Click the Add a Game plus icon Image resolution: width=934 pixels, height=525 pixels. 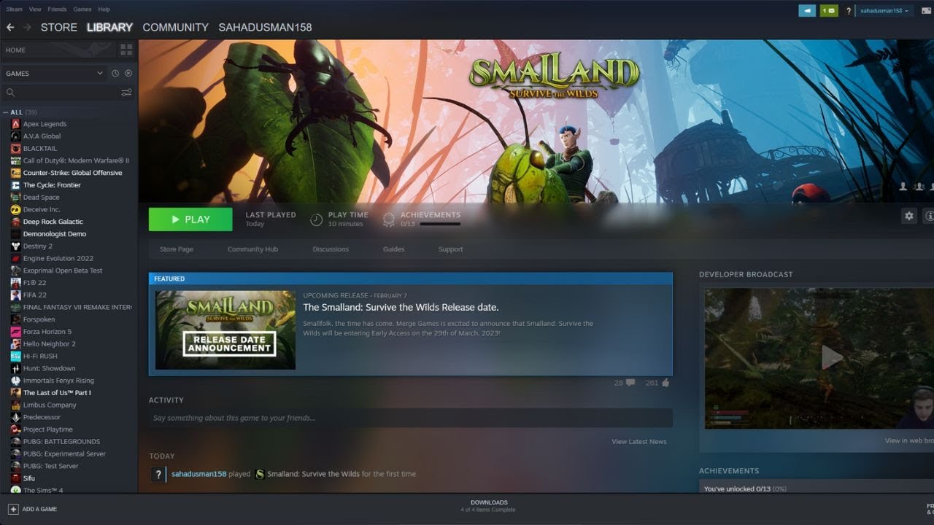tap(12, 509)
